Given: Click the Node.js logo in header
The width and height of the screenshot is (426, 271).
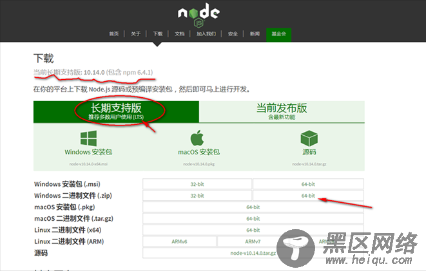Looking at the screenshot, I should 198,15.
